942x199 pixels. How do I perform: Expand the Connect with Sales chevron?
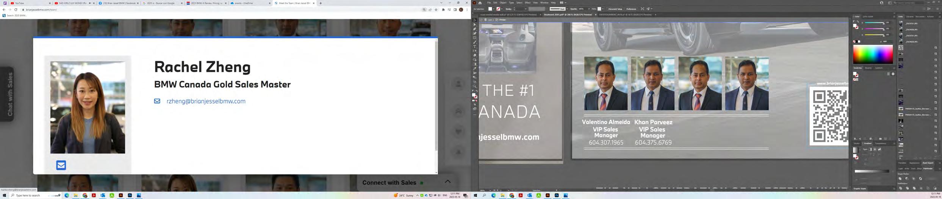[x=448, y=182]
